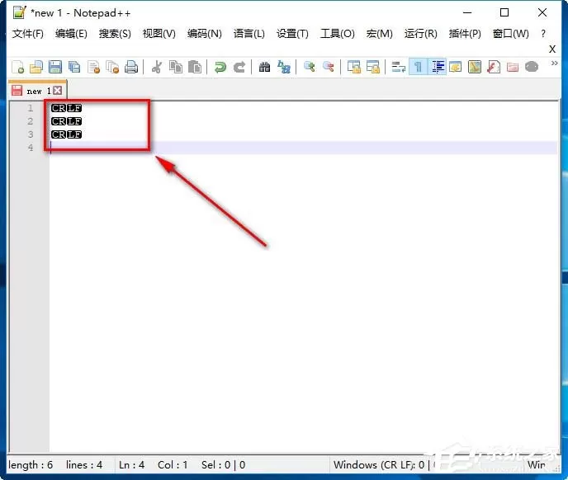This screenshot has height=480, width=568.
Task: Print the document via the printer icon
Action: tap(131, 67)
